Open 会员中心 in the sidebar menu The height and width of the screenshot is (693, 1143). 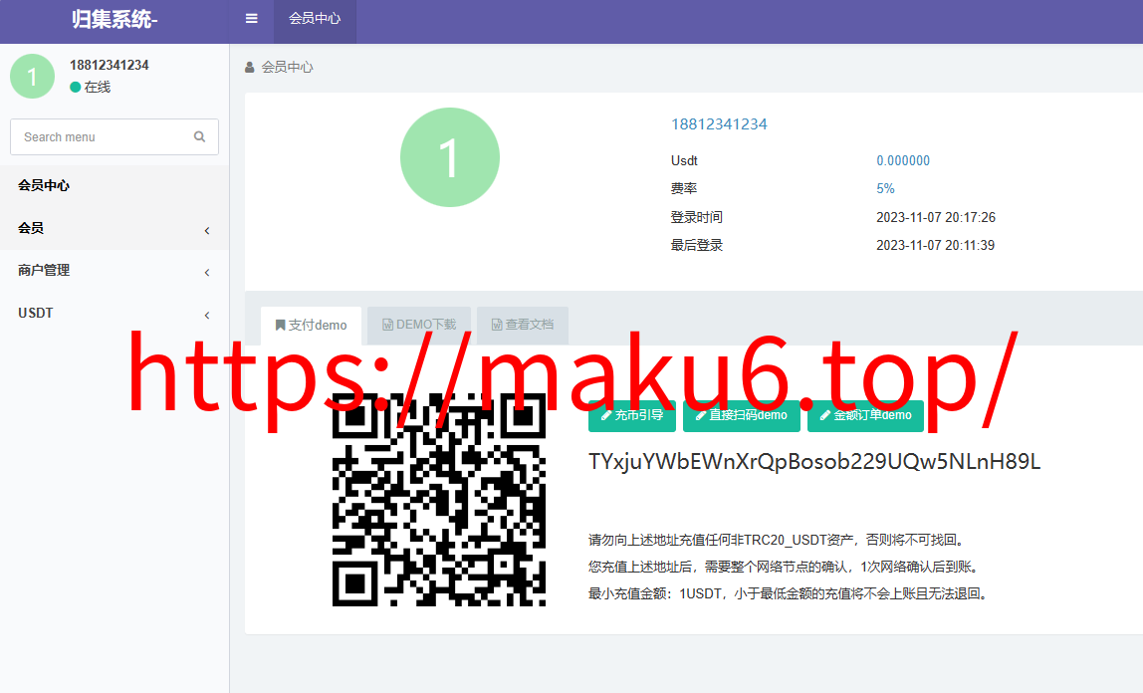click(114, 186)
